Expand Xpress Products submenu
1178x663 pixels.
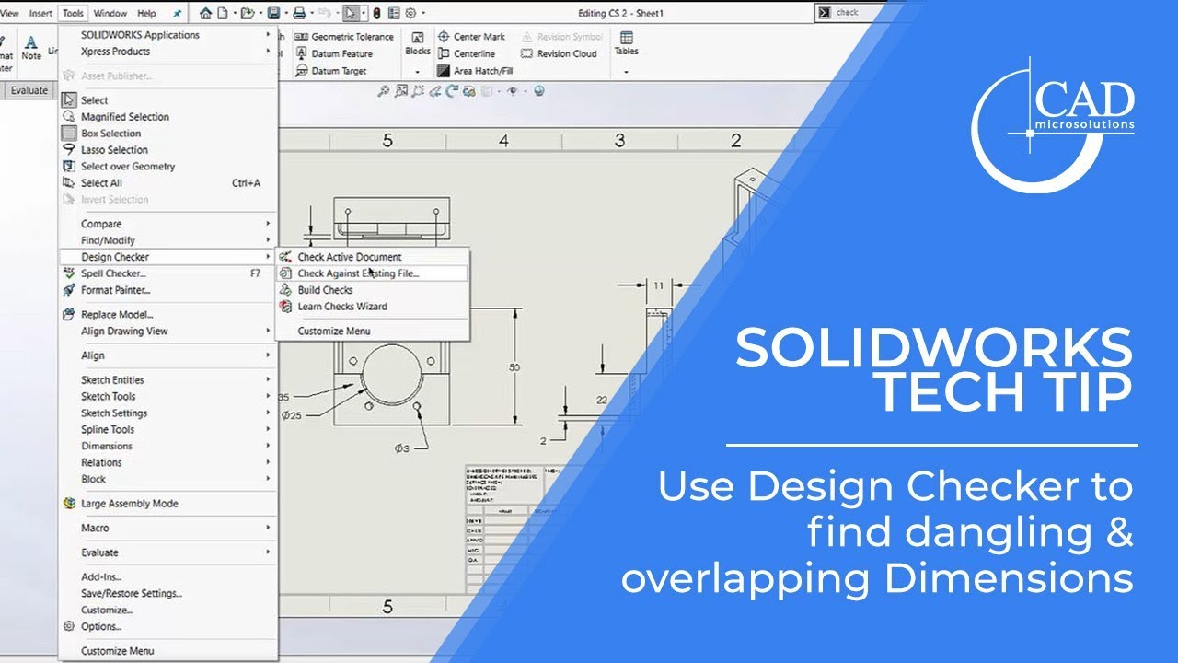pos(167,52)
